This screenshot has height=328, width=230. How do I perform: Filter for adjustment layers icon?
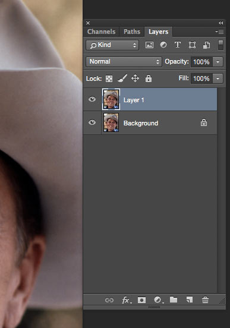pos(163,45)
